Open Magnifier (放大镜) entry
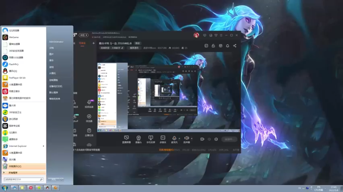343x192 pixels. click(24, 160)
